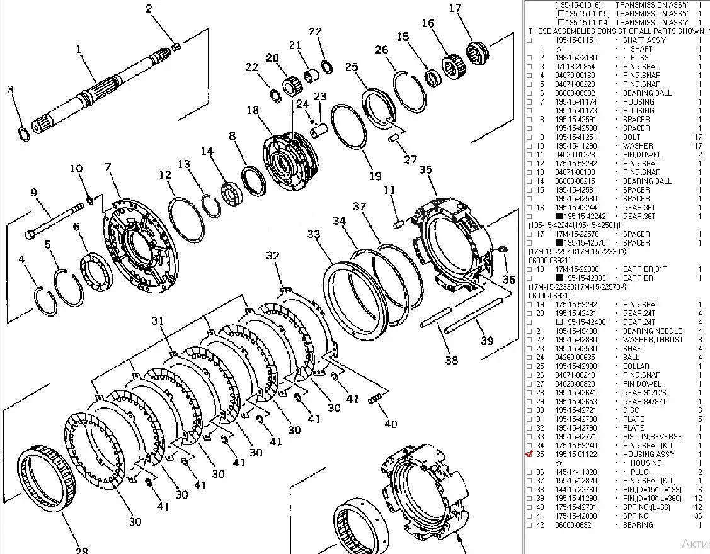Select callout 9 beside the bolt drawing
The image size is (710, 554).
[x=33, y=193]
